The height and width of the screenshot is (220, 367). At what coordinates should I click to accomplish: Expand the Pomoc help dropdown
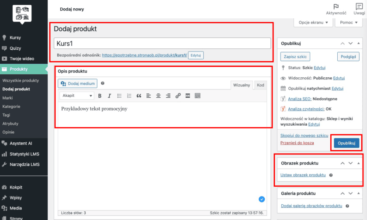tap(349, 22)
